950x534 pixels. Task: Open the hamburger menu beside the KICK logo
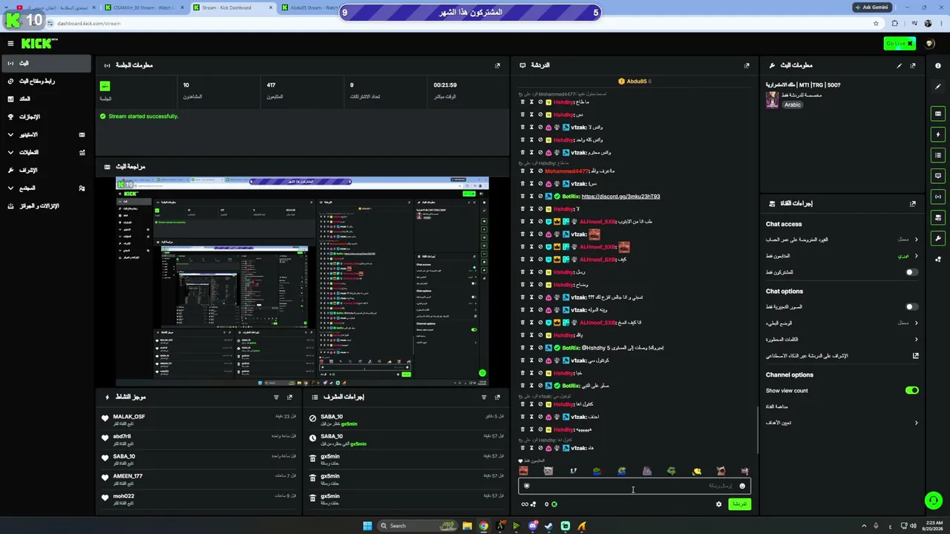click(10, 44)
